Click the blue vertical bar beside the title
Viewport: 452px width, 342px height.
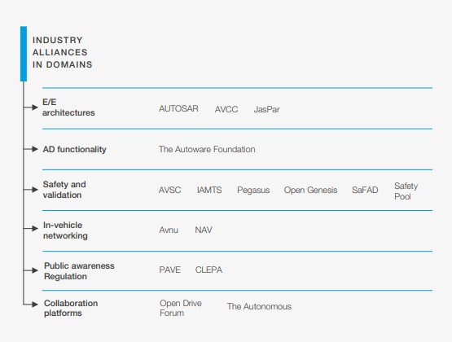click(24, 54)
